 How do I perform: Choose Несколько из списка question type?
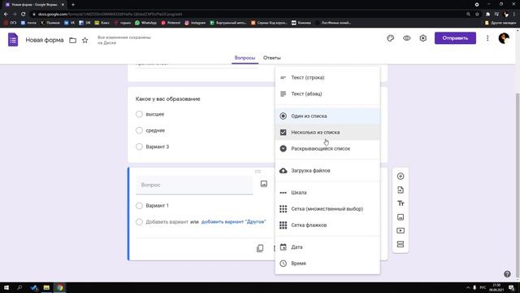(327, 132)
